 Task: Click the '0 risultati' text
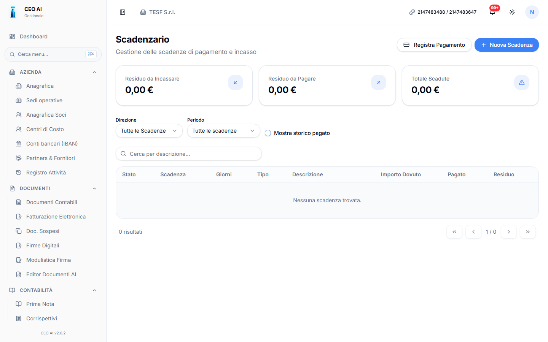131,232
